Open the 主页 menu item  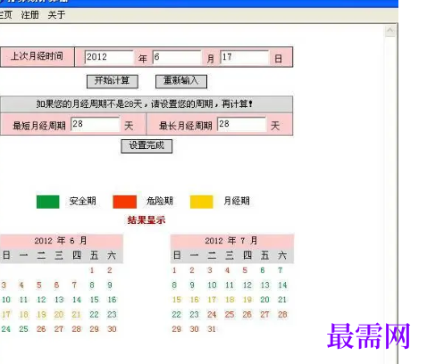(5, 14)
